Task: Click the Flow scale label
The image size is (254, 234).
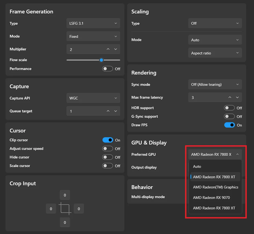Action: [18, 60]
